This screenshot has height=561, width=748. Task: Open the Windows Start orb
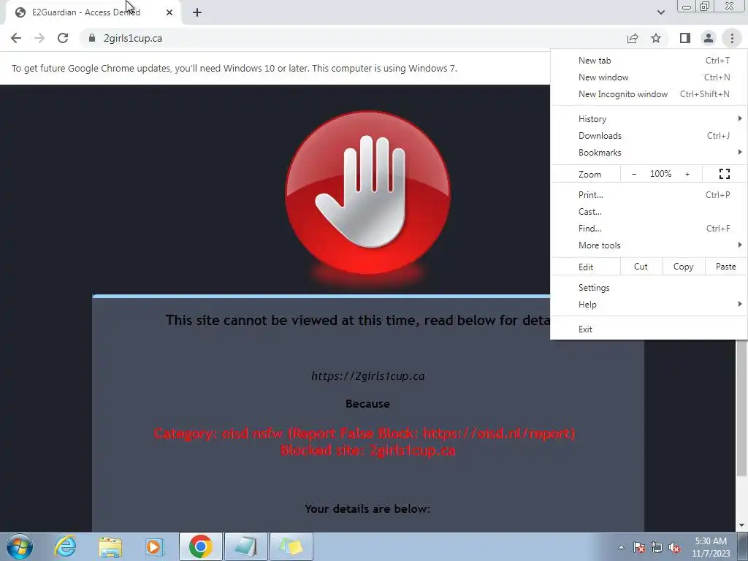pyautogui.click(x=20, y=546)
